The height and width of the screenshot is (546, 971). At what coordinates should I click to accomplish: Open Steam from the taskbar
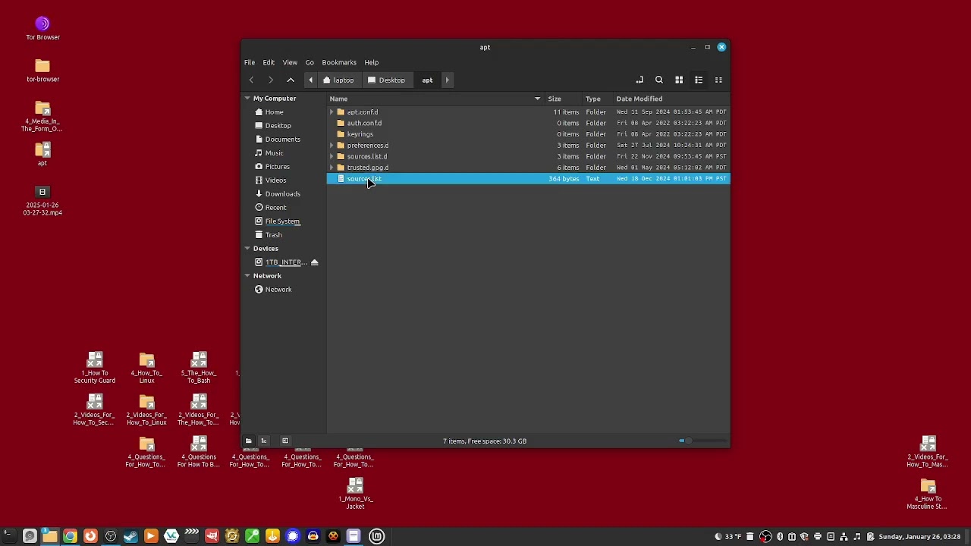130,536
